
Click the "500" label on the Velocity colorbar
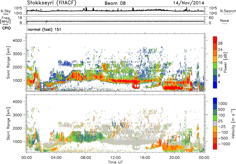point(221,110)
